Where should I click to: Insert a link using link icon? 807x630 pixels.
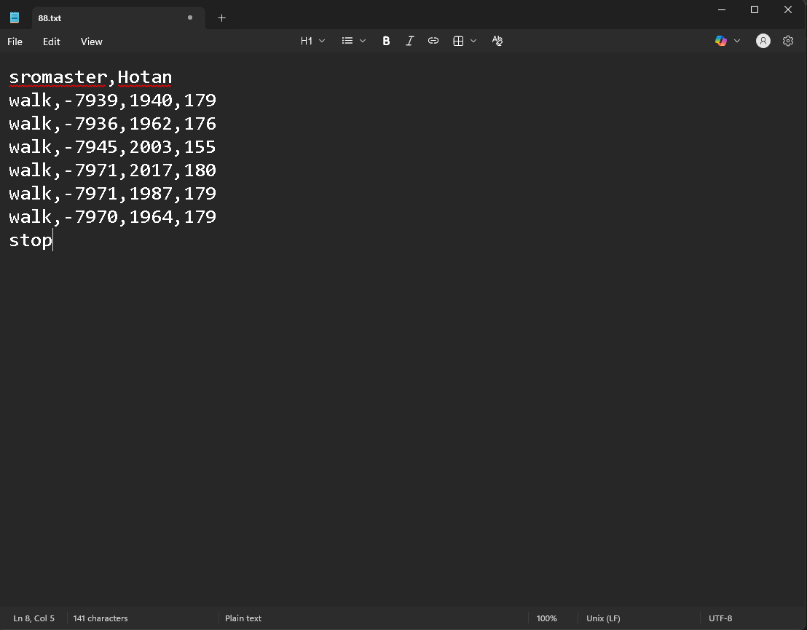(x=433, y=42)
